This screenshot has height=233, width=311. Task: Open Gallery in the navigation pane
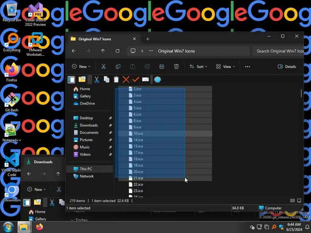click(x=85, y=96)
